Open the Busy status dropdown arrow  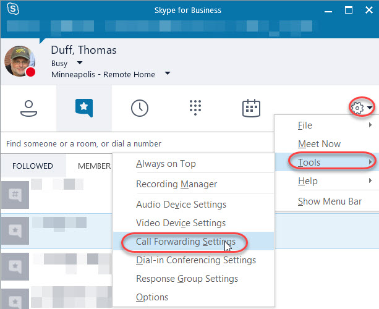(80, 63)
